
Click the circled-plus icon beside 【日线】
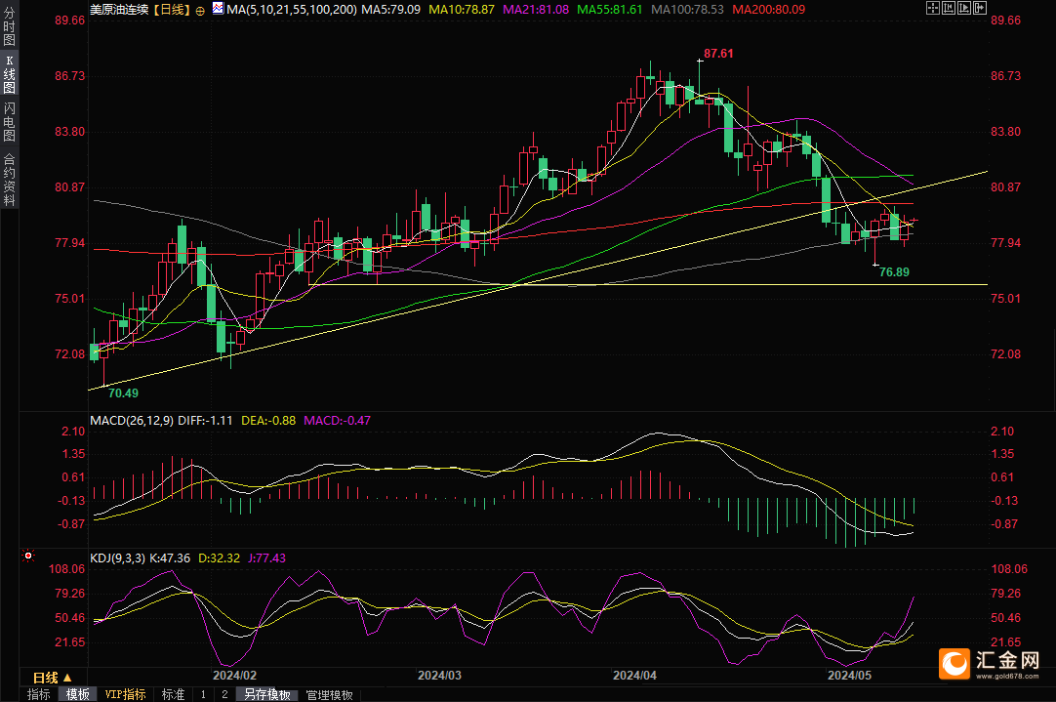(200, 10)
